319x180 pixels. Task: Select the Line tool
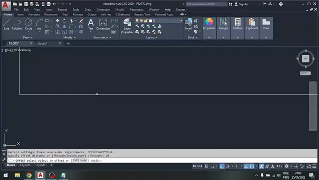pyautogui.click(x=7, y=24)
